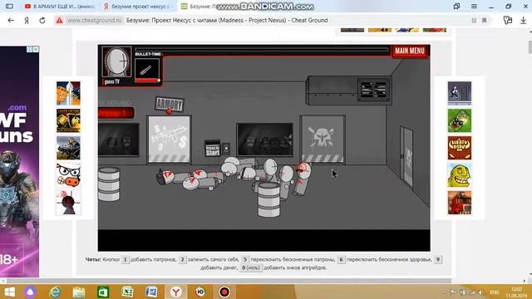This screenshot has height=299, width=532.
Task: Bookmark this page with the bookmark icon
Action: pyautogui.click(x=485, y=20)
